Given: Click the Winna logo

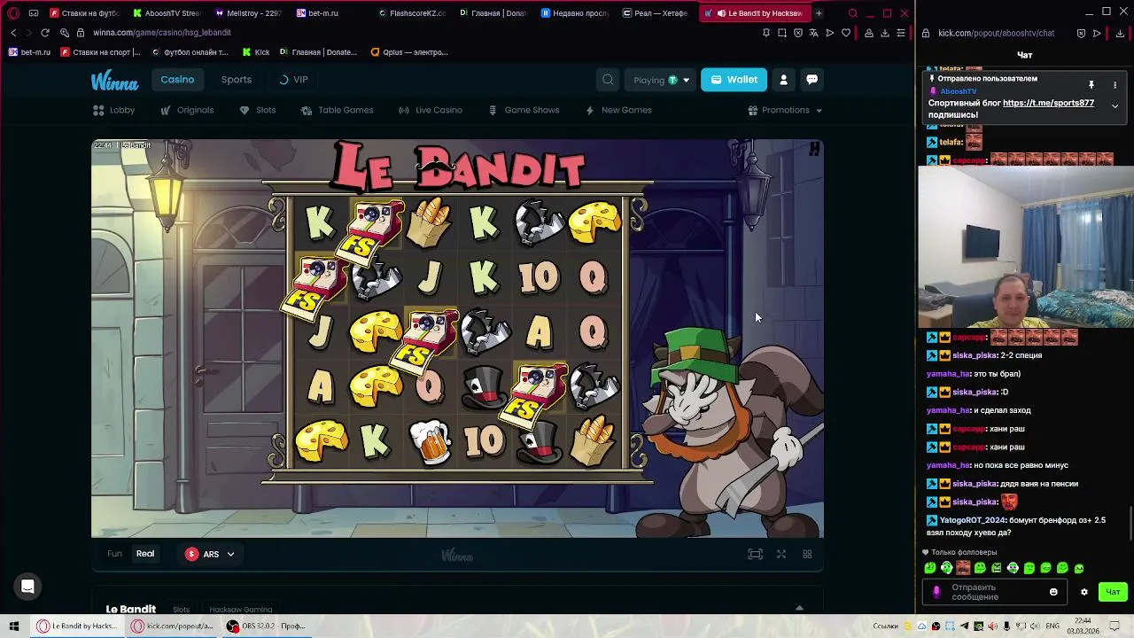Looking at the screenshot, I should pyautogui.click(x=114, y=81).
